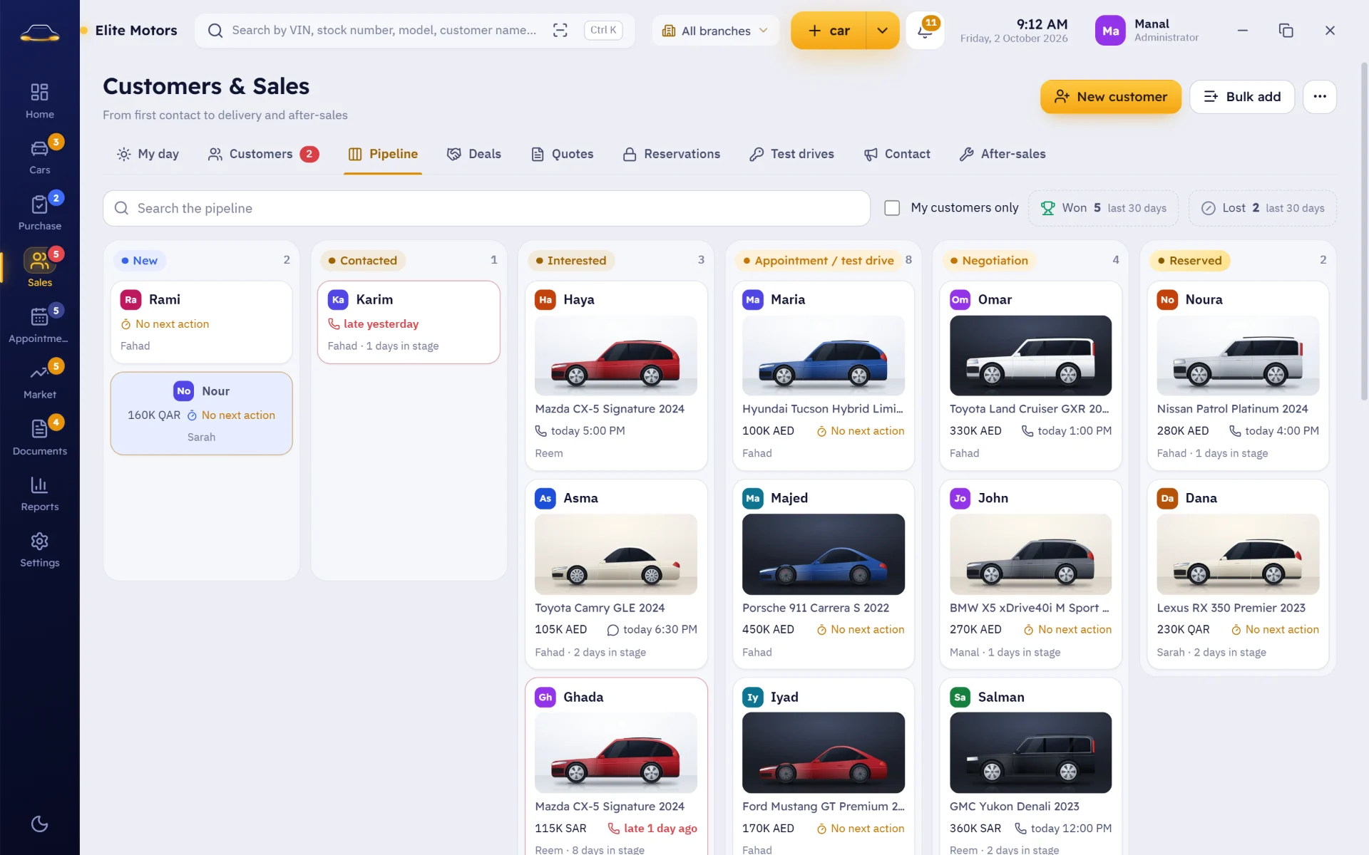
Task: Open the Quotes tab
Action: pos(563,154)
